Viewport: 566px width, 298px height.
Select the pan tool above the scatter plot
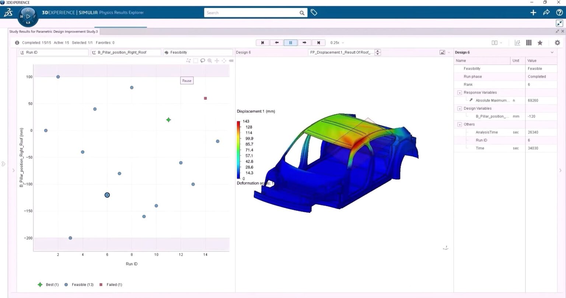tap(217, 60)
